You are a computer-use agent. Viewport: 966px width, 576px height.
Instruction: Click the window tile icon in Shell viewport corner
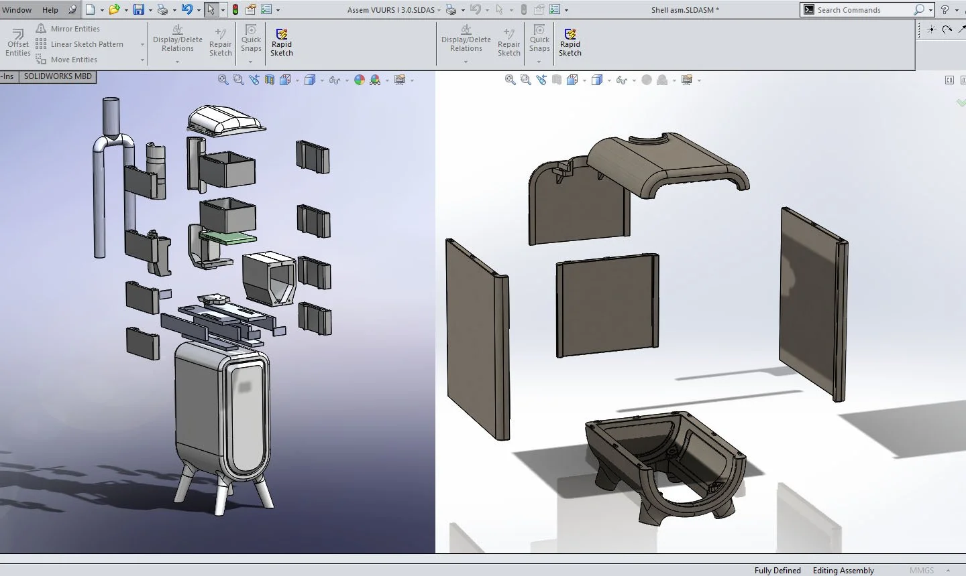click(949, 80)
